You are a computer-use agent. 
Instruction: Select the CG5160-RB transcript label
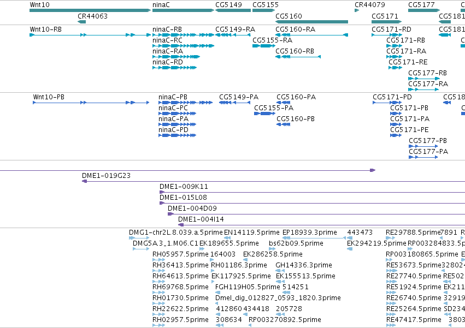coord(295,51)
